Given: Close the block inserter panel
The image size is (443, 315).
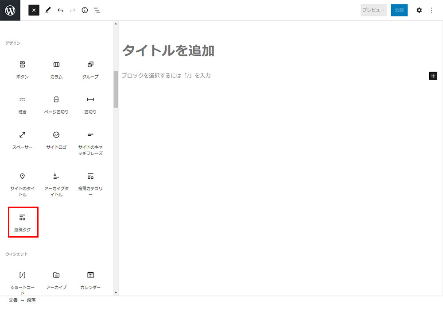Looking at the screenshot, I should 34,10.
